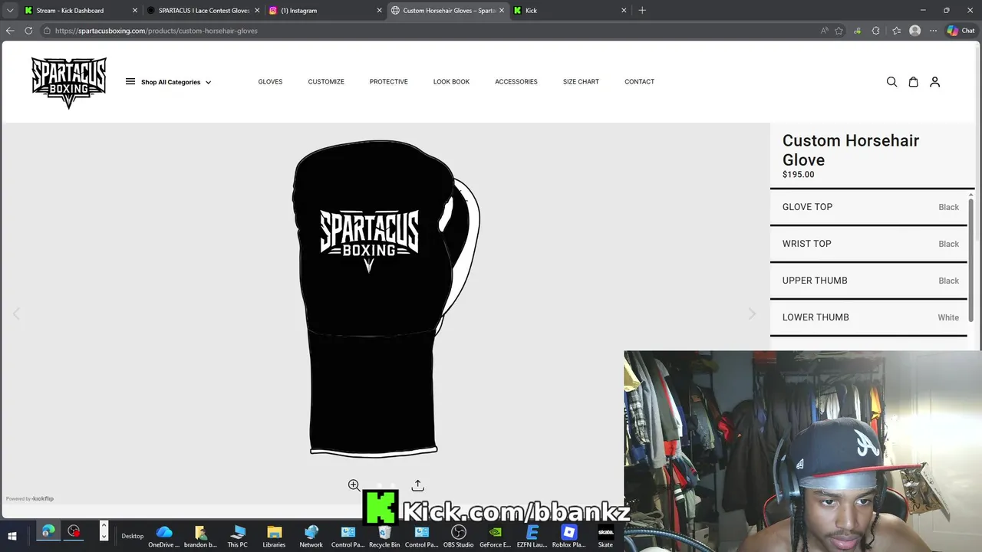The height and width of the screenshot is (552, 982).
Task: Switch to the Instagram tab
Action: [325, 11]
